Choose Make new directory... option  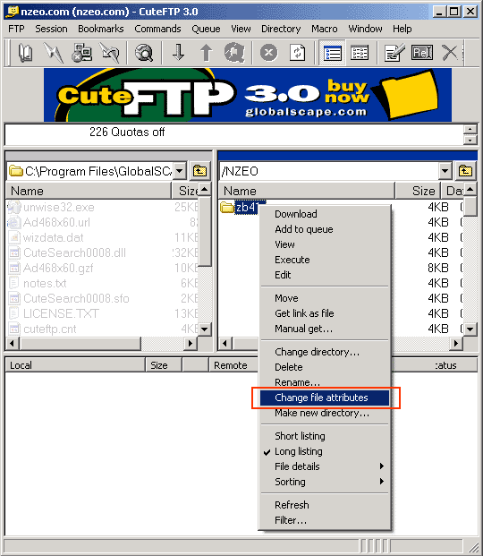(x=324, y=413)
